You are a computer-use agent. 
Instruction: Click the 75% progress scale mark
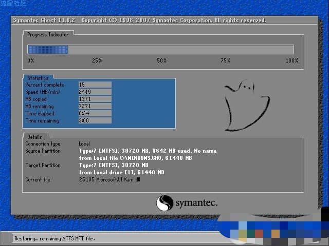pyautogui.click(x=226, y=60)
